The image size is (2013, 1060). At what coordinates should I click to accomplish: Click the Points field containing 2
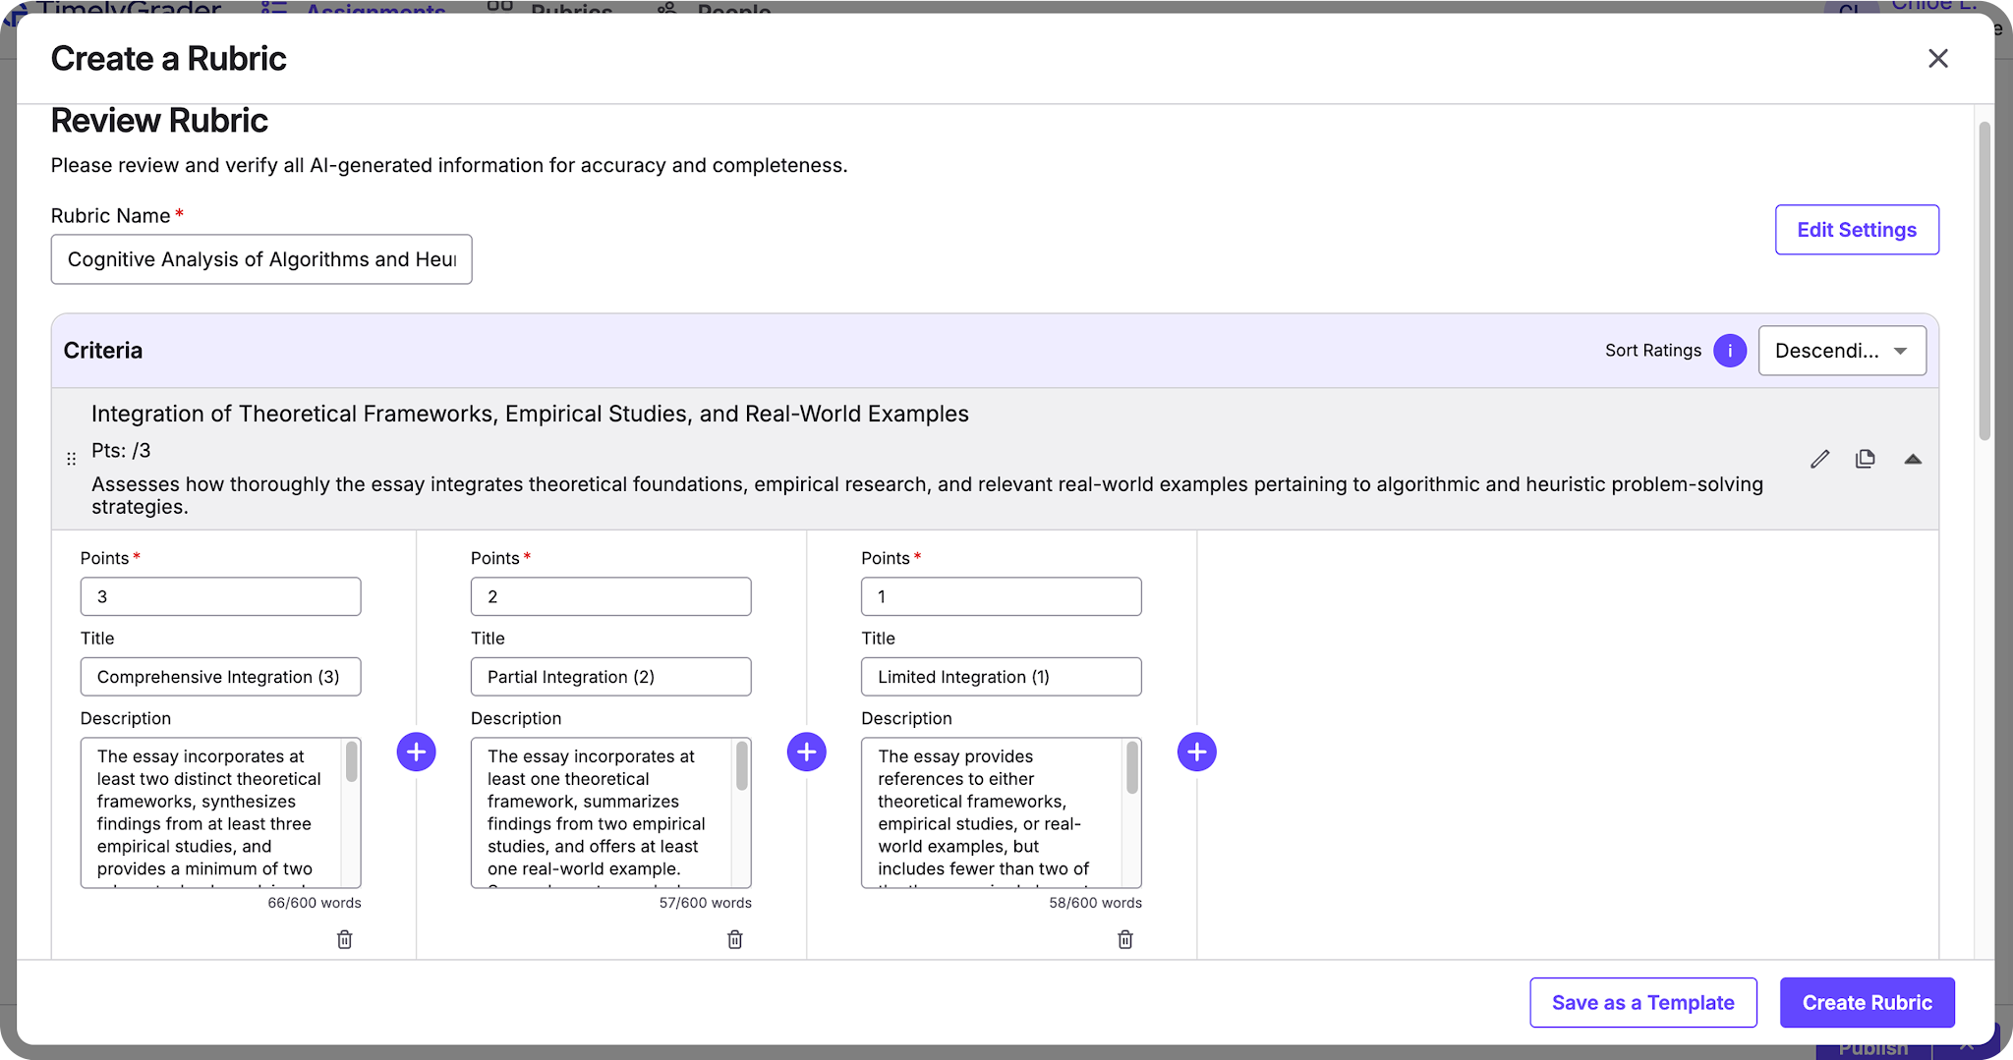pyautogui.click(x=611, y=596)
